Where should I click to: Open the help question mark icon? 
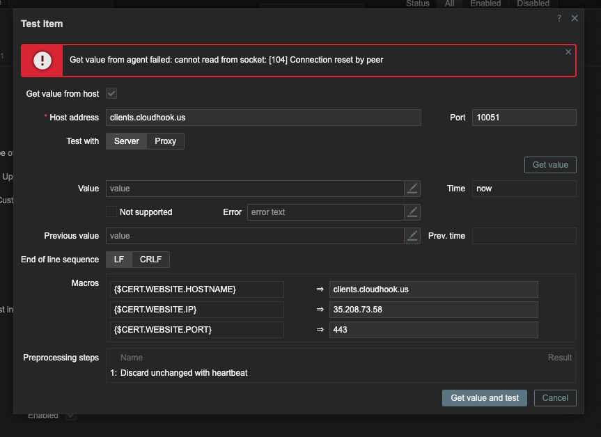(x=559, y=19)
